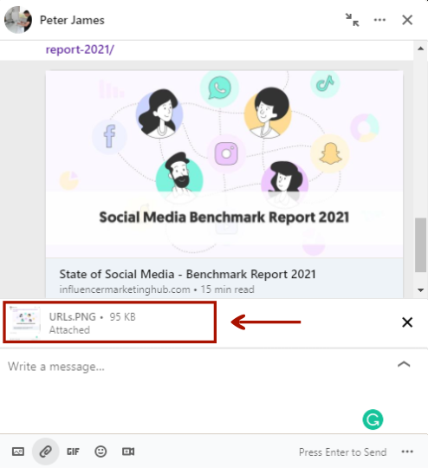
Task: Open Peter James profile picture
Action: (x=18, y=20)
